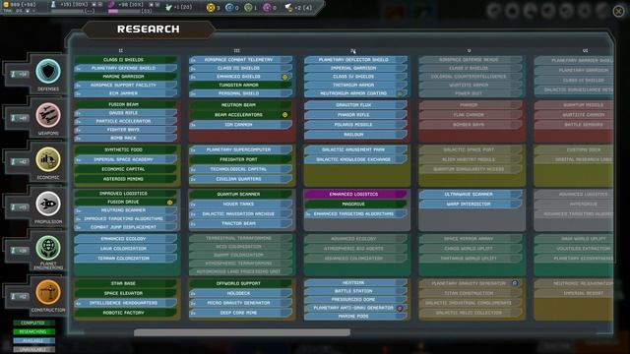Research Planetary Defense Shield
The image size is (630, 354).
126,68
